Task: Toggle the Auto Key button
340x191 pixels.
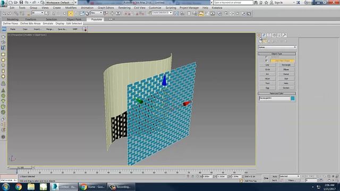Action: 275,177
